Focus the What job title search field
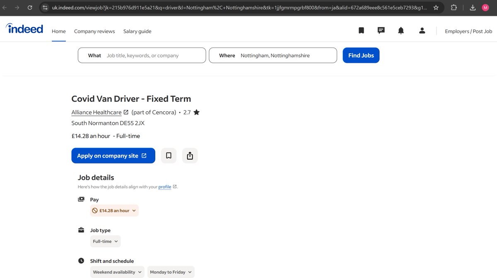The image size is (497, 278). click(142, 55)
